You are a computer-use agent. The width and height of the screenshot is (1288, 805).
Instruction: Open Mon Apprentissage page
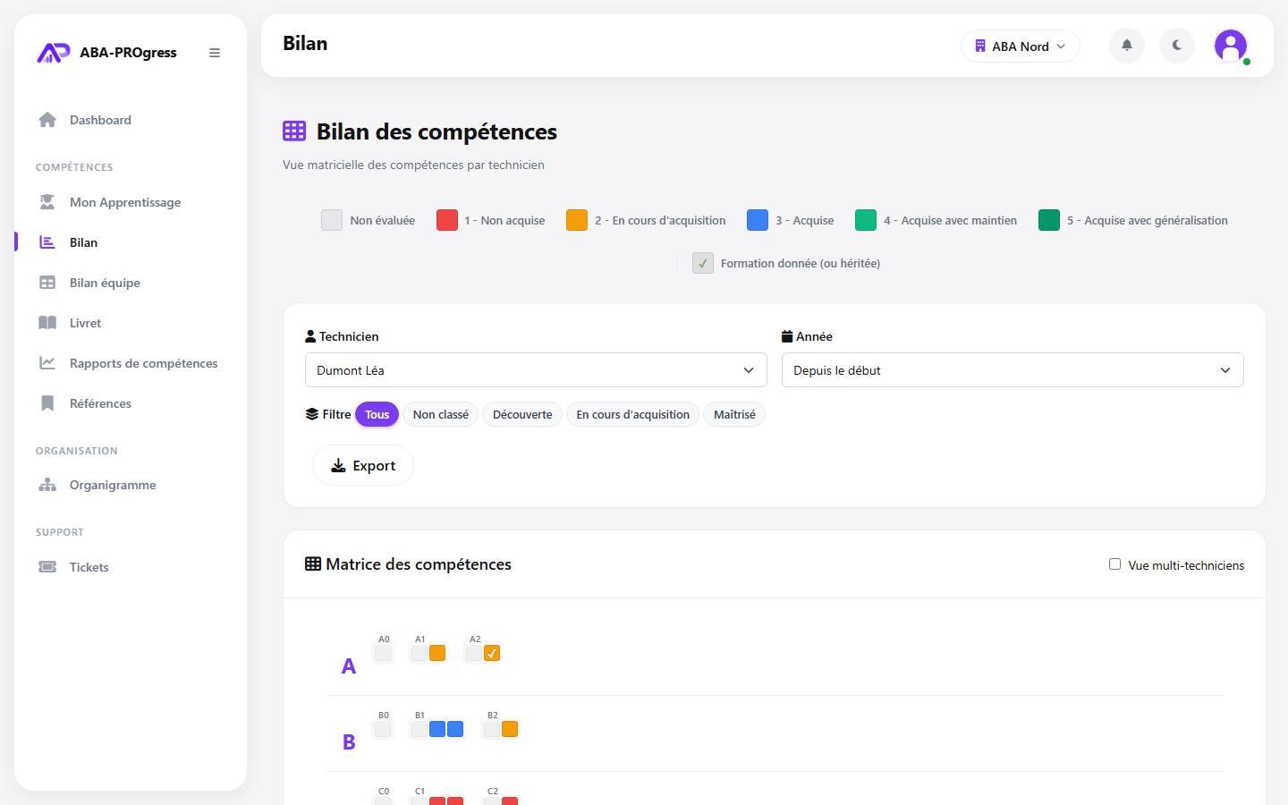[x=125, y=202]
